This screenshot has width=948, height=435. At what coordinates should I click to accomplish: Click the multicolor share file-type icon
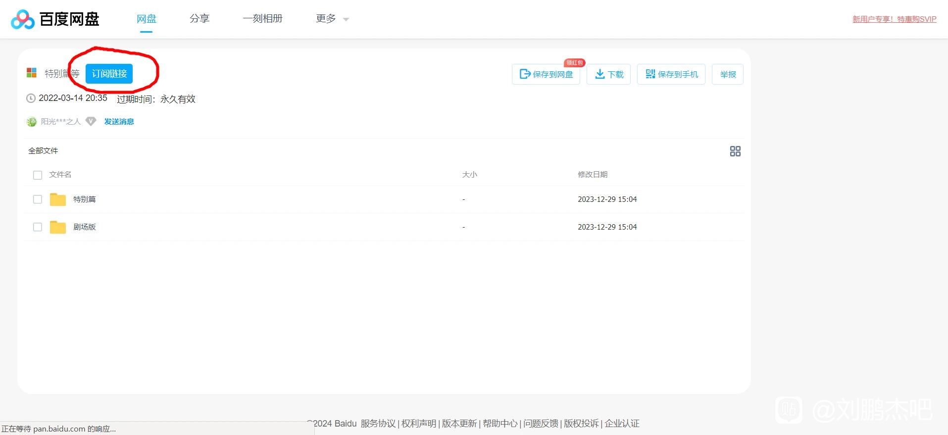click(x=32, y=73)
